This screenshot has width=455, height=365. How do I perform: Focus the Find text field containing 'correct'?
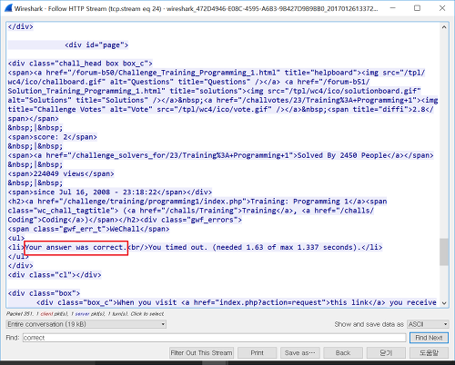214,338
